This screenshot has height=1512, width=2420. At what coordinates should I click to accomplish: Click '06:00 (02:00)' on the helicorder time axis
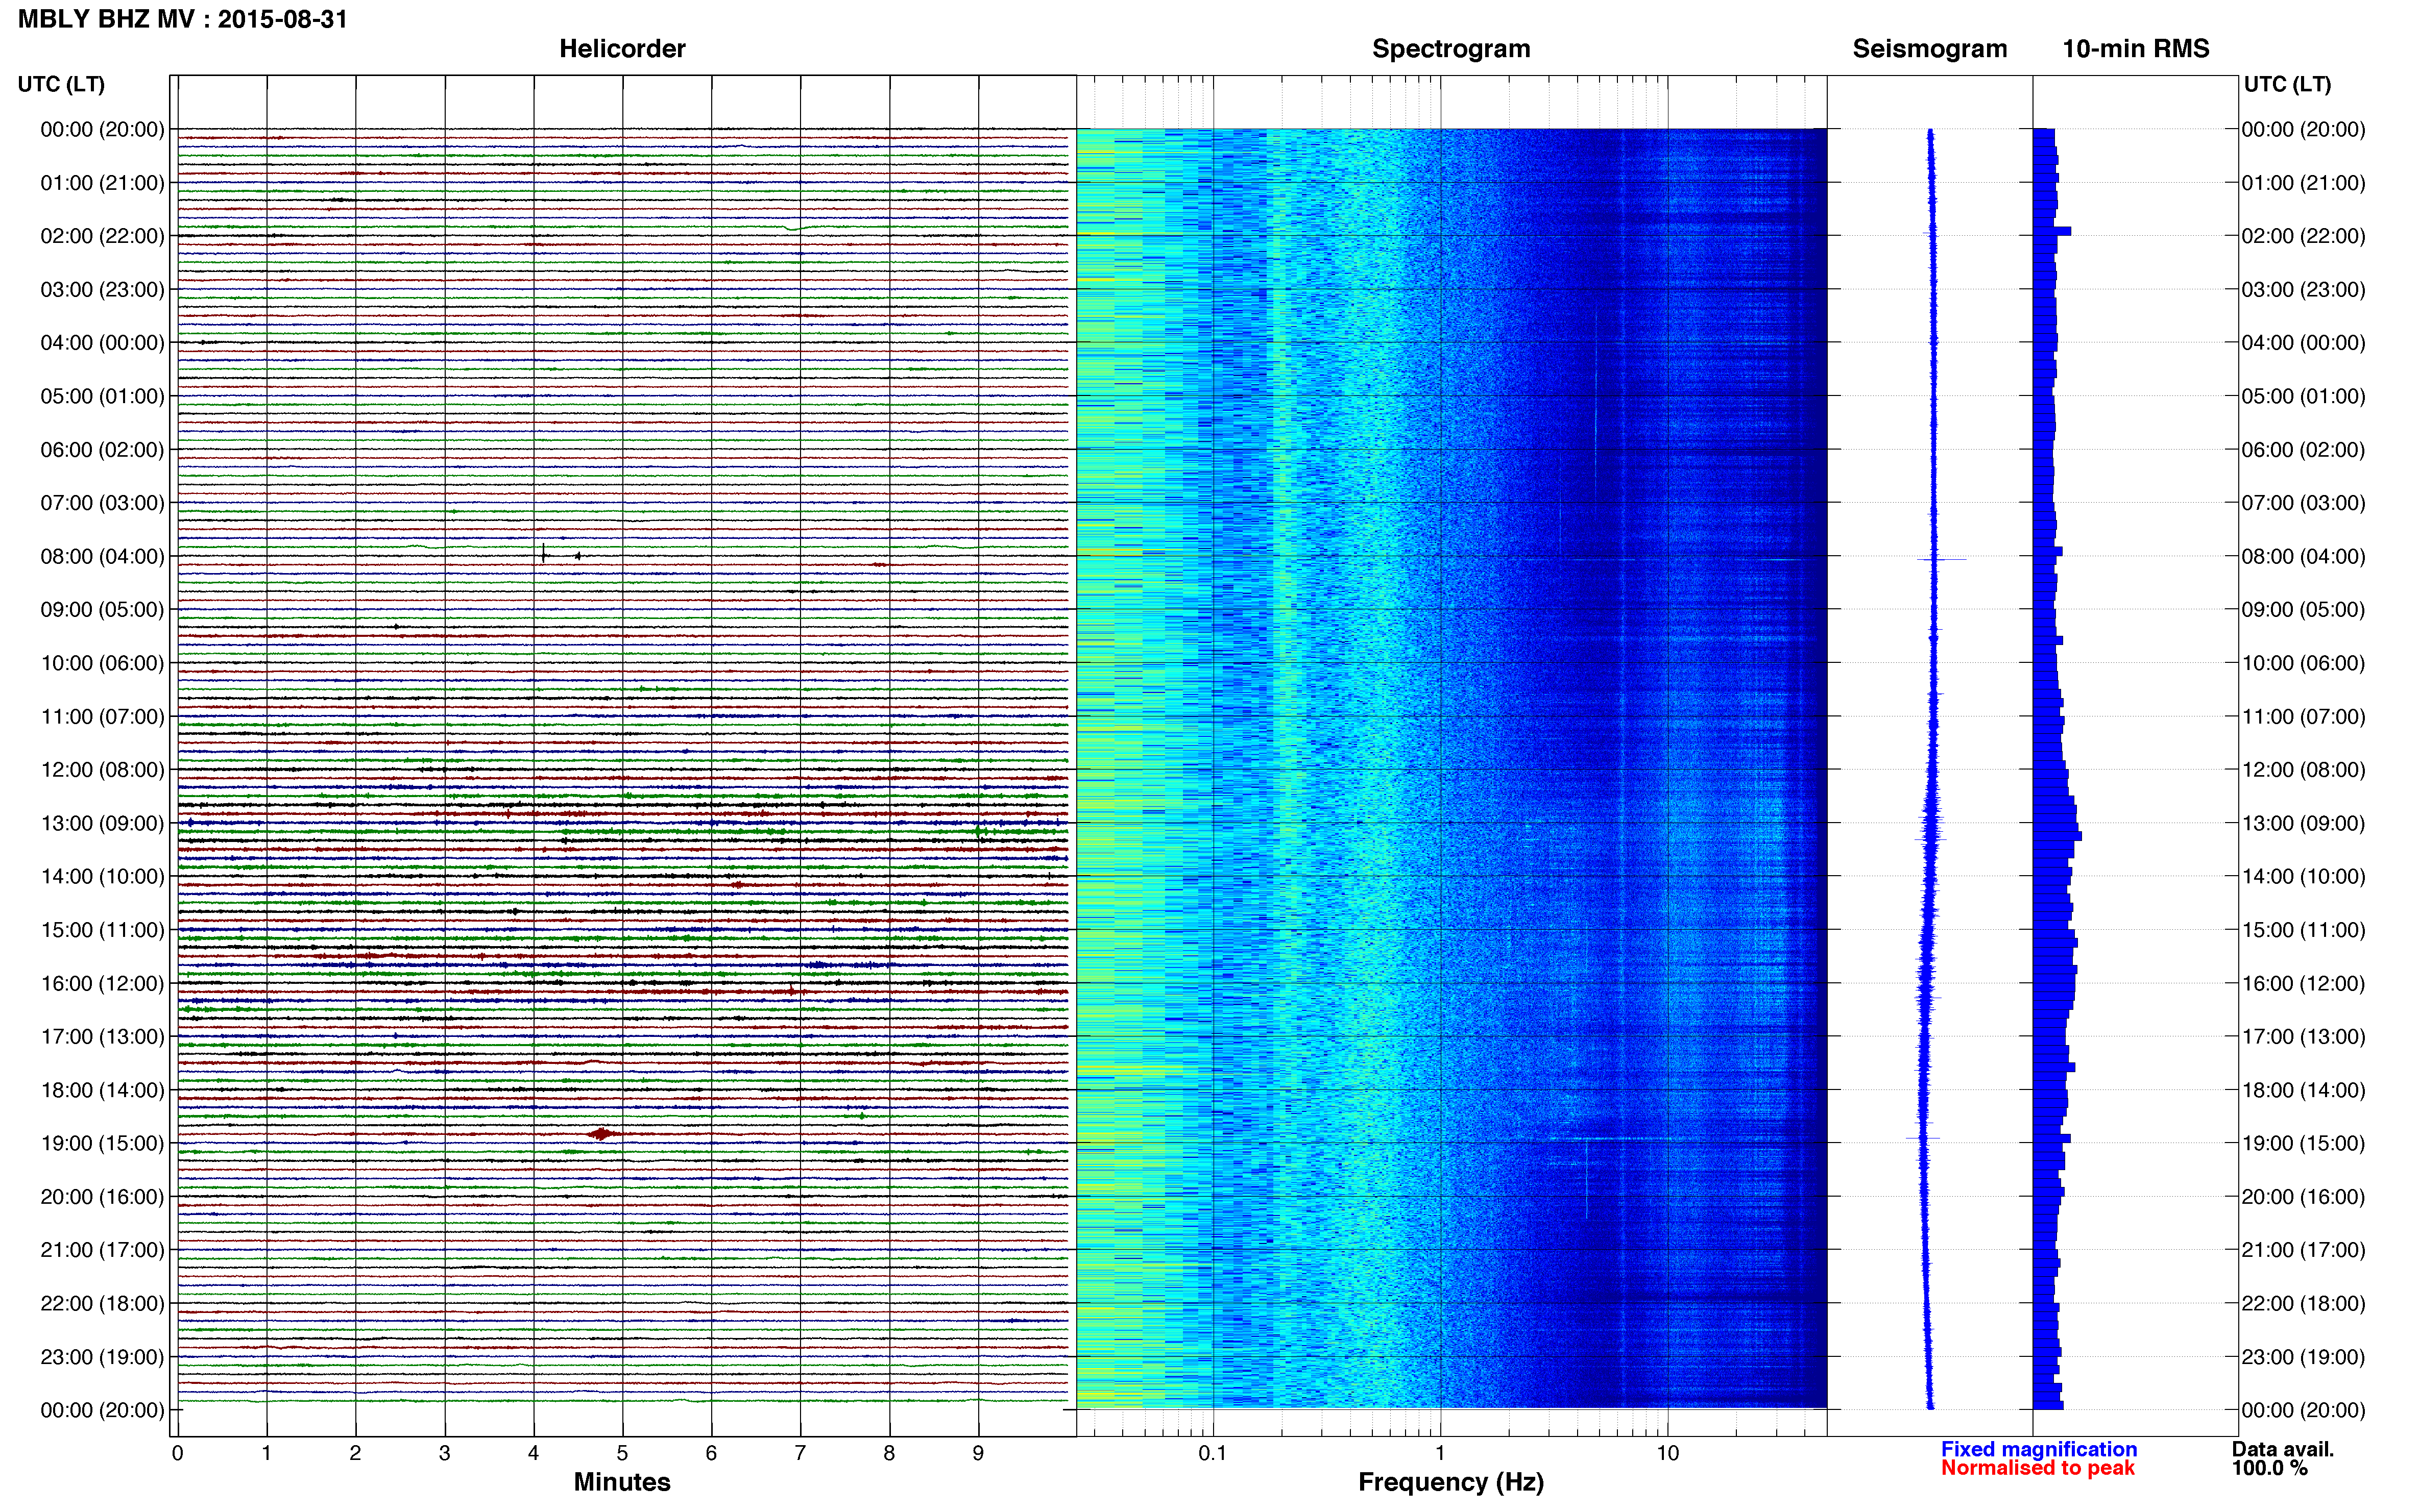pos(102,450)
